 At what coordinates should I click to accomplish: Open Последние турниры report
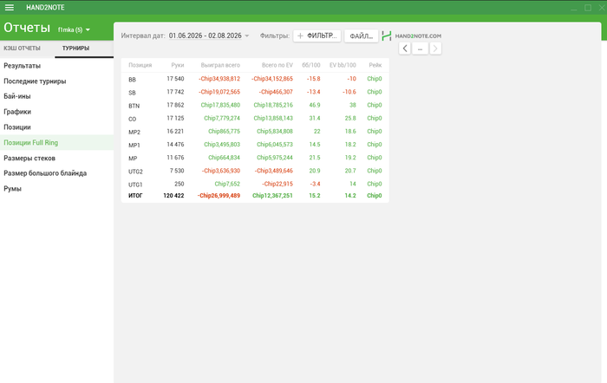pos(56,81)
